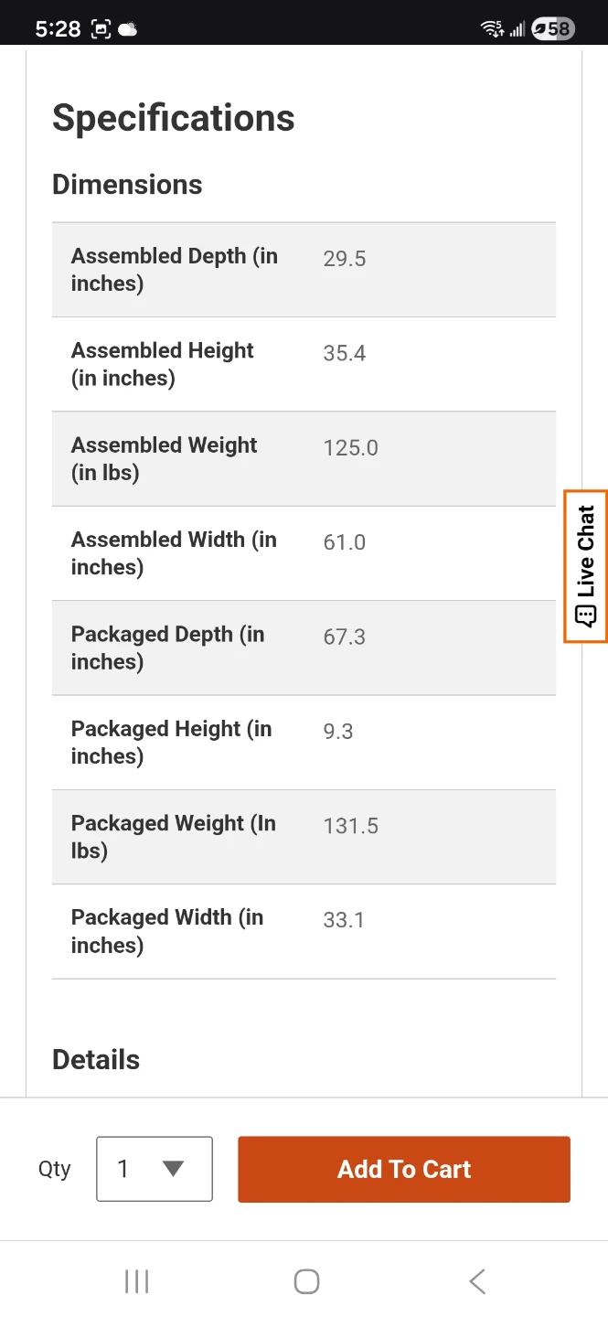Tap the battery indicator showing 58
The width and height of the screenshot is (608, 1317).
pyautogui.click(x=553, y=28)
